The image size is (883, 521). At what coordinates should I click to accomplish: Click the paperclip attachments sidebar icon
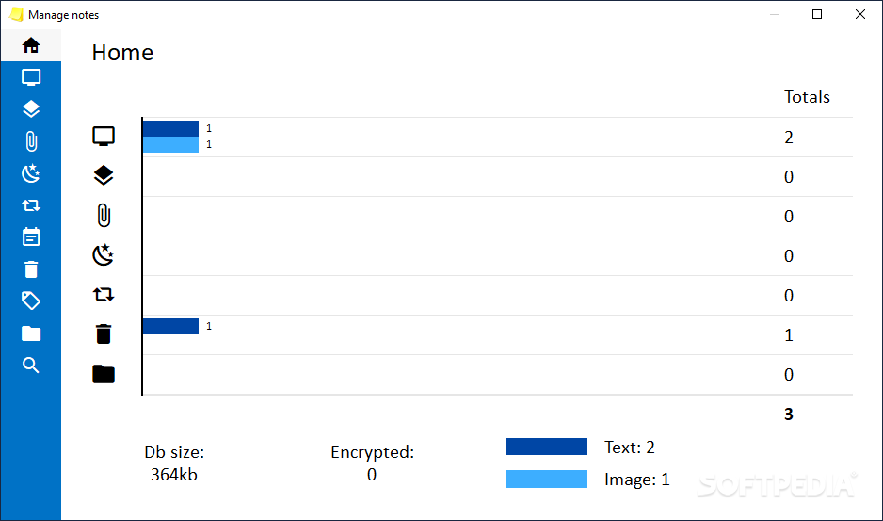coord(31,141)
